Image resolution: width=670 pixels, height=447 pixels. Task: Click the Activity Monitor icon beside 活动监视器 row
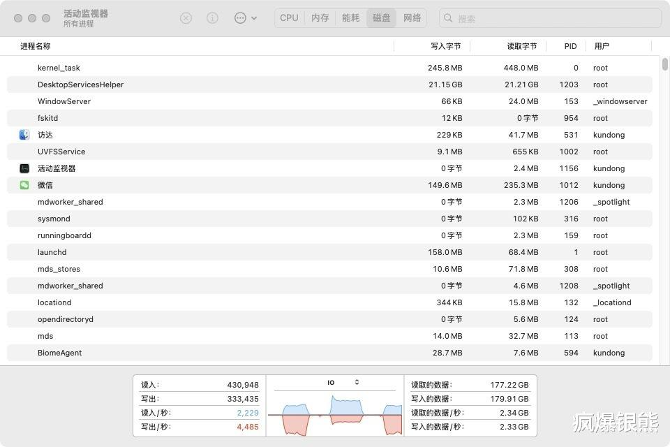pyautogui.click(x=24, y=168)
